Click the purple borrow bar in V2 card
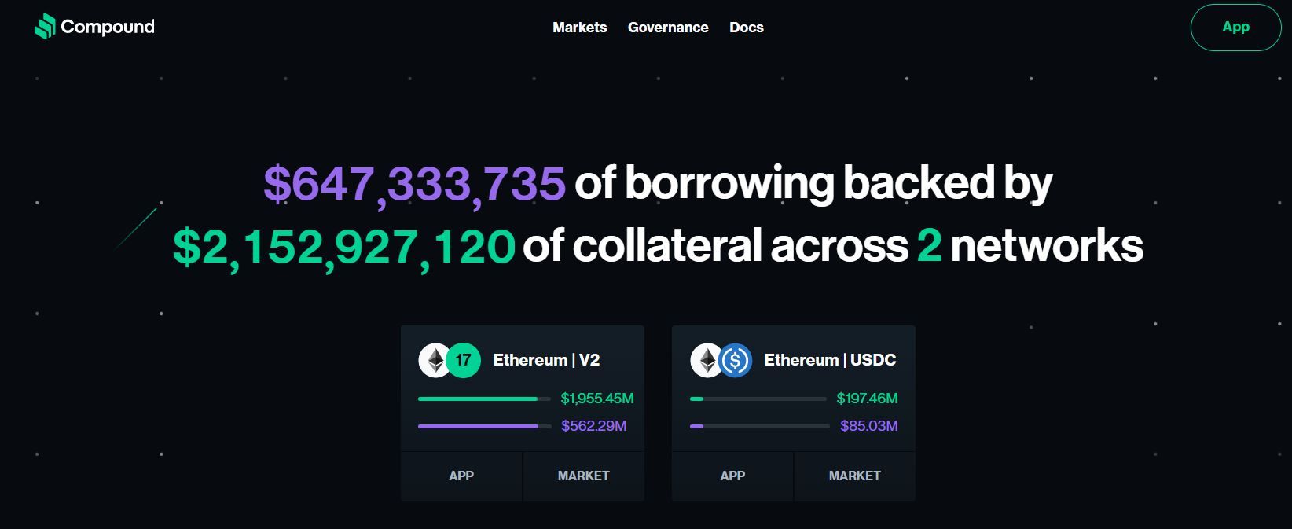 click(478, 426)
